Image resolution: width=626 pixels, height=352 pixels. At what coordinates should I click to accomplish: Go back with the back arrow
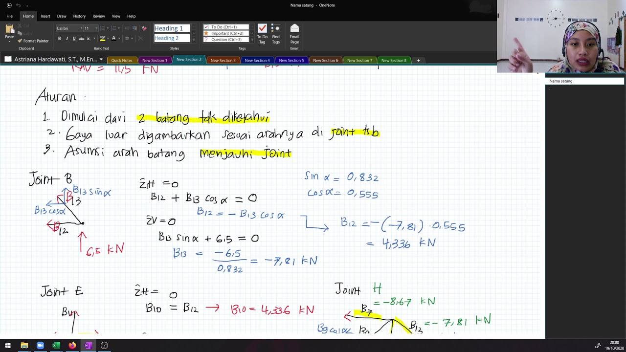[9, 5]
